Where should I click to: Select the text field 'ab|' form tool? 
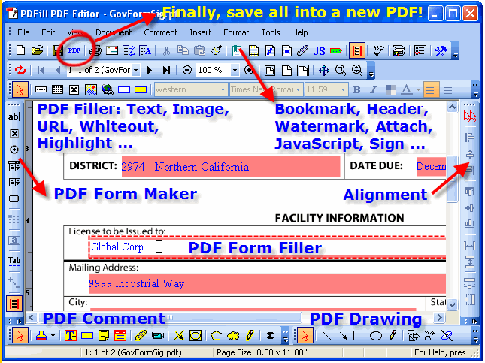(x=14, y=117)
